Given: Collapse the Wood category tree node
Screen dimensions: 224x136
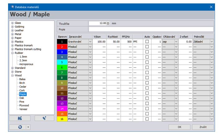Looking at the screenshot, I should 12,75.
